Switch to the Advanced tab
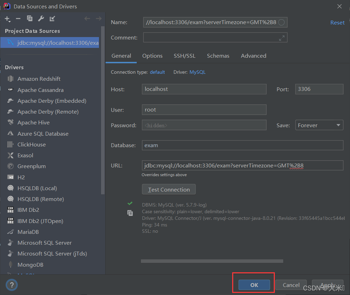 pyautogui.click(x=253, y=56)
